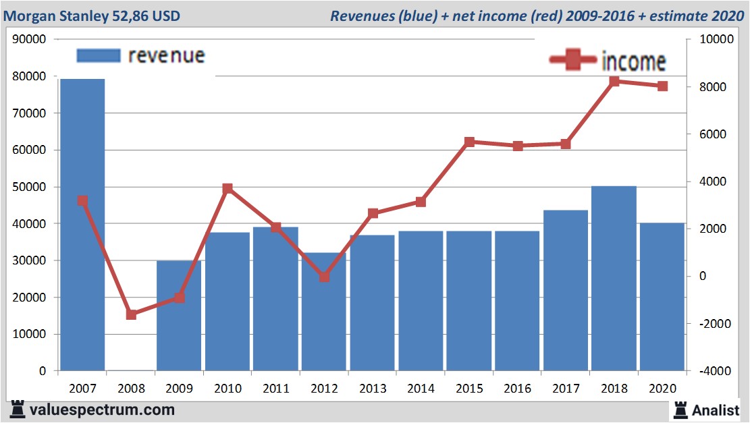
Task: Click the 2010 income data point
Action: pyautogui.click(x=227, y=189)
